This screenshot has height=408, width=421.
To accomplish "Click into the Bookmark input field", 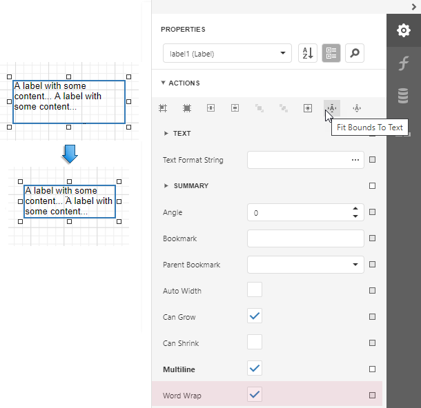I will coord(306,238).
